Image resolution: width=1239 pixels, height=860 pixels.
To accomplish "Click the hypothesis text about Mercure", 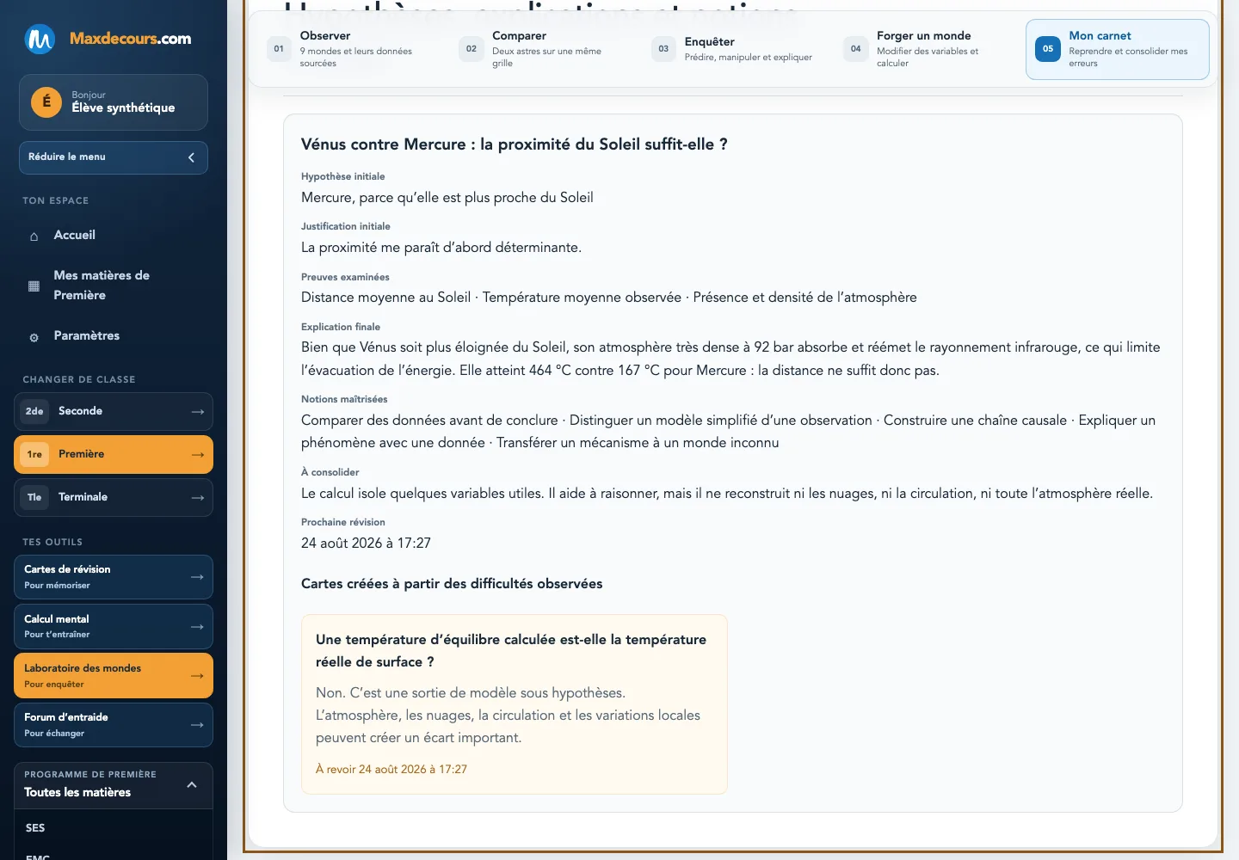I will click(x=447, y=198).
